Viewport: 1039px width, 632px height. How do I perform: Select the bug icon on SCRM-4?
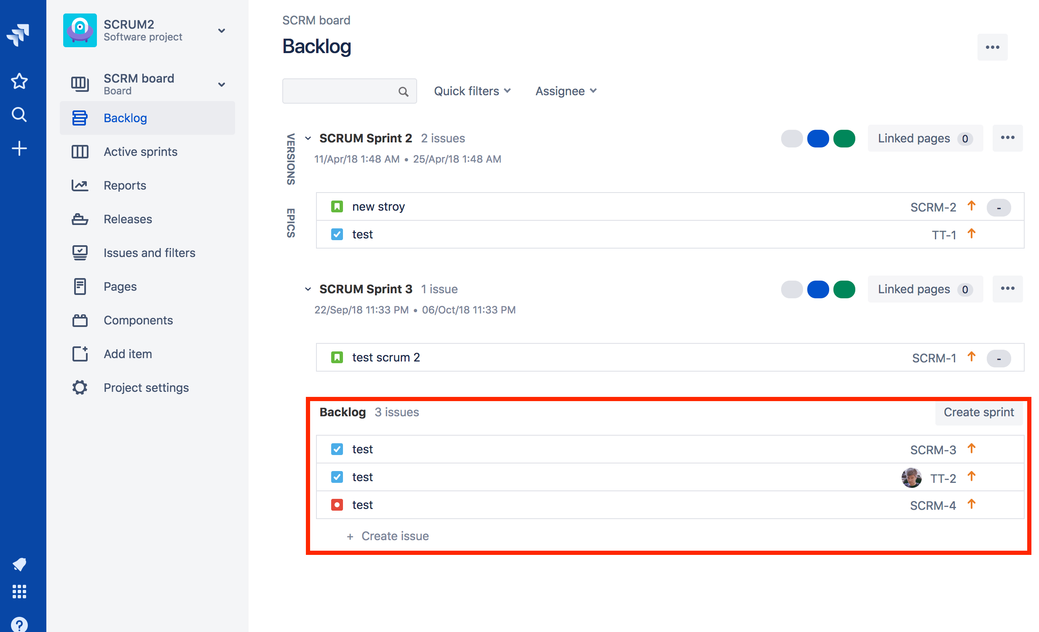point(337,504)
